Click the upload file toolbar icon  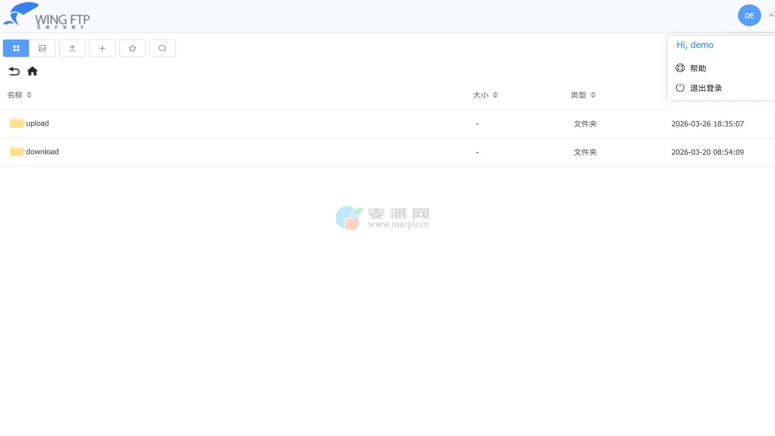(x=72, y=48)
